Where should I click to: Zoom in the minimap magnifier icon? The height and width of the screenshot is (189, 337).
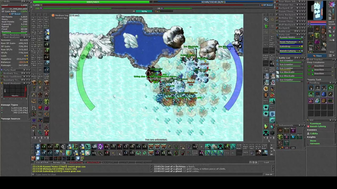(x=330, y=15)
